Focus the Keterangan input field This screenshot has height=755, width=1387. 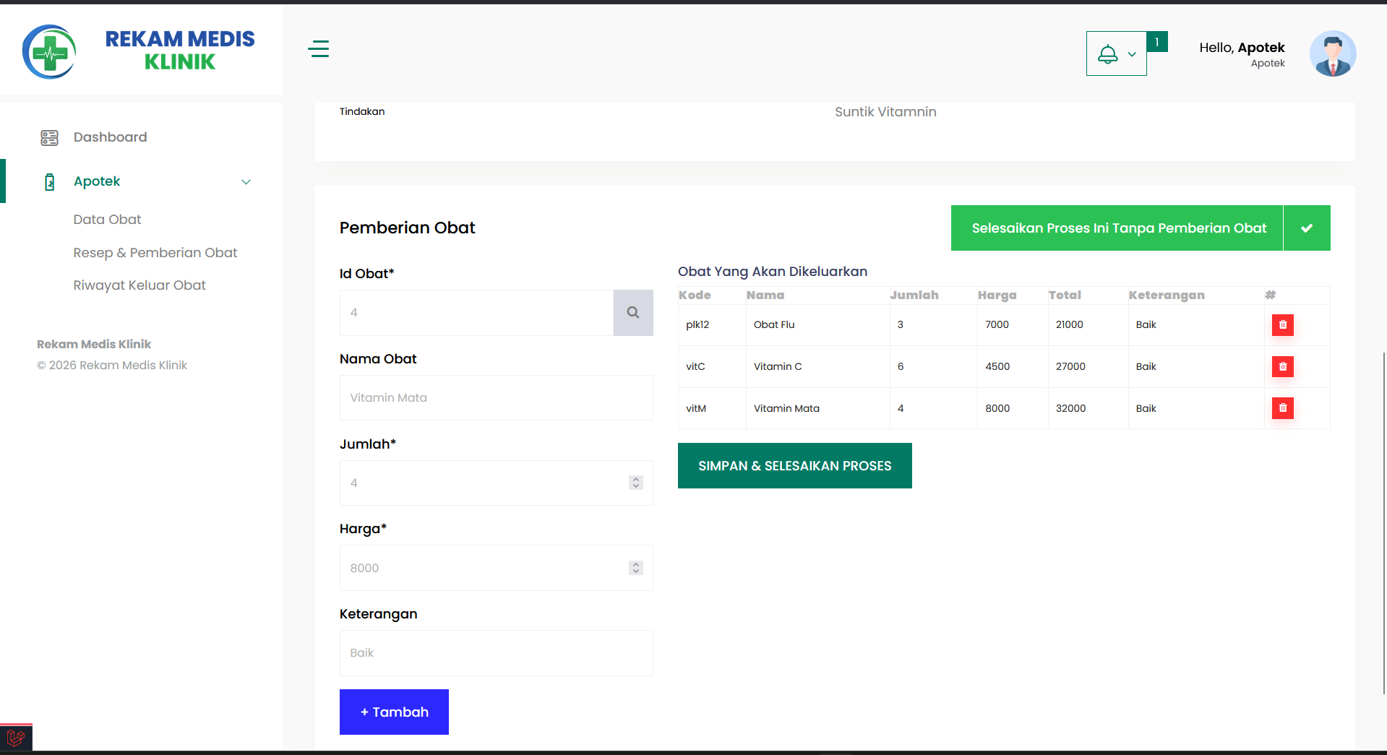tap(497, 653)
